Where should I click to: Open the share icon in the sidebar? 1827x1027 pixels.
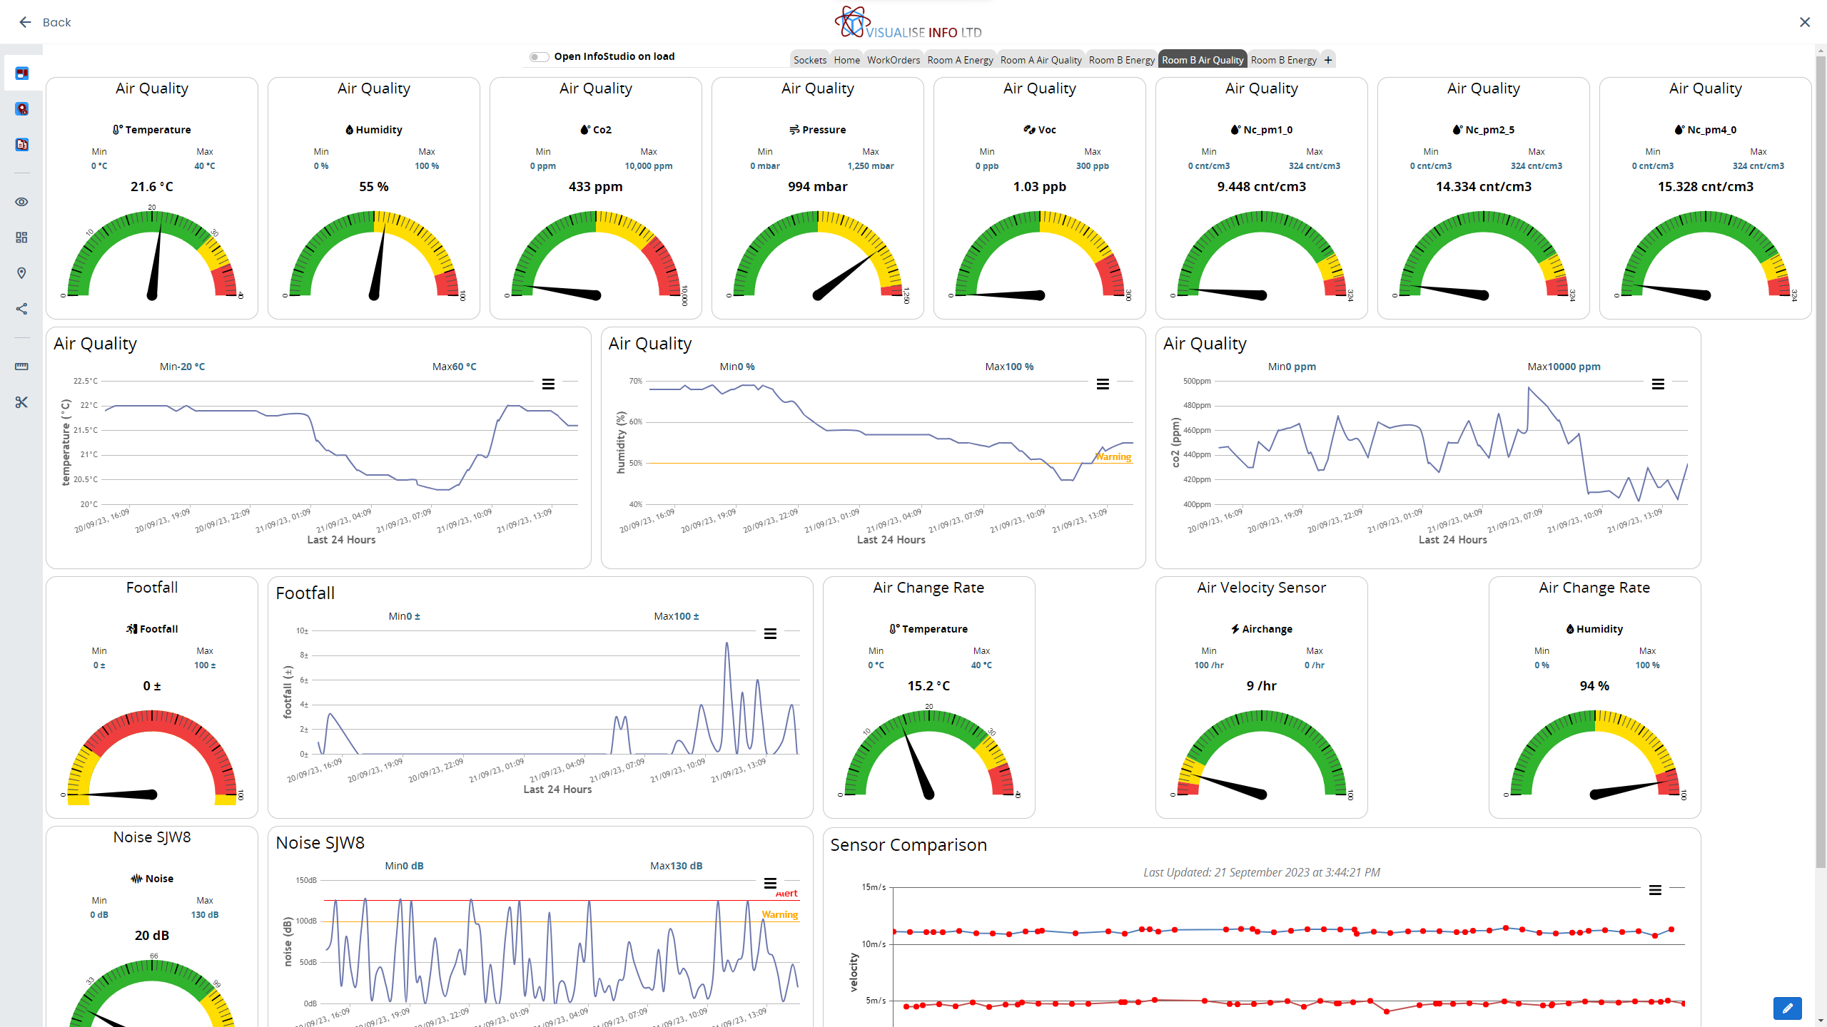pos(21,308)
